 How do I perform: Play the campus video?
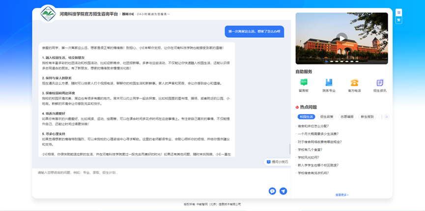pyautogui.click(x=341, y=38)
